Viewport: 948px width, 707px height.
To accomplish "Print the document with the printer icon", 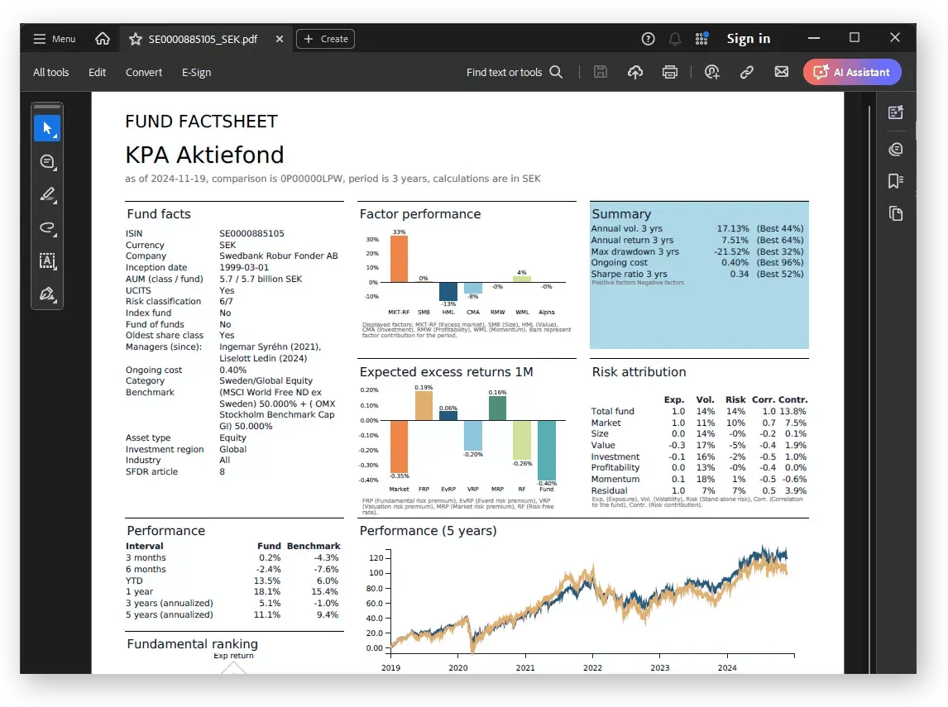I will pos(670,72).
